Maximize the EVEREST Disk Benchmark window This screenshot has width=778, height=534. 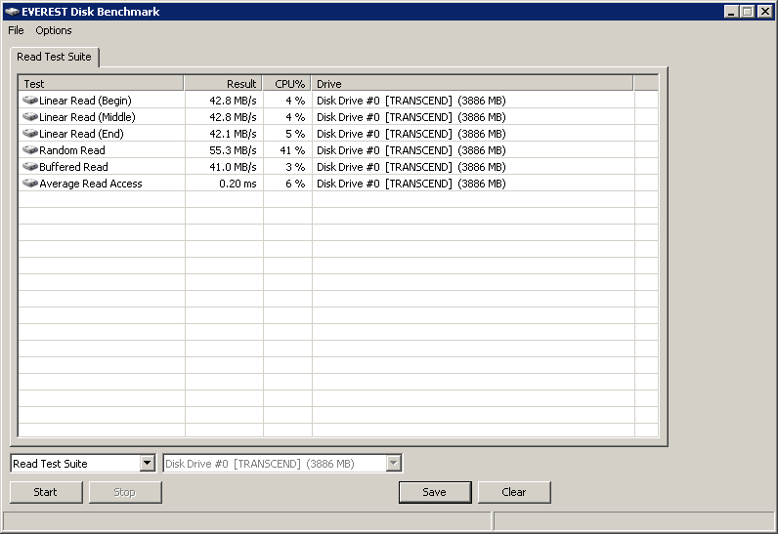coord(748,12)
